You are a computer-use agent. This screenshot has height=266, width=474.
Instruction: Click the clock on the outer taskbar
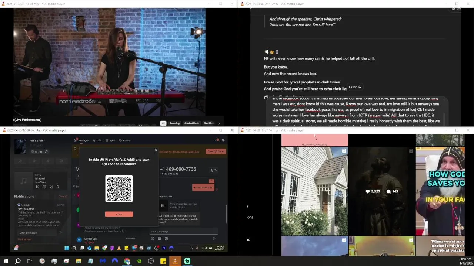[x=465, y=261]
